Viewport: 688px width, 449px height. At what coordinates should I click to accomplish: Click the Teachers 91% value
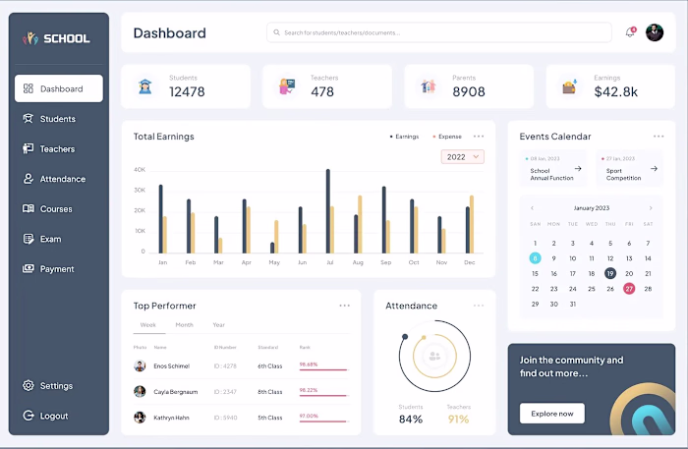point(459,420)
